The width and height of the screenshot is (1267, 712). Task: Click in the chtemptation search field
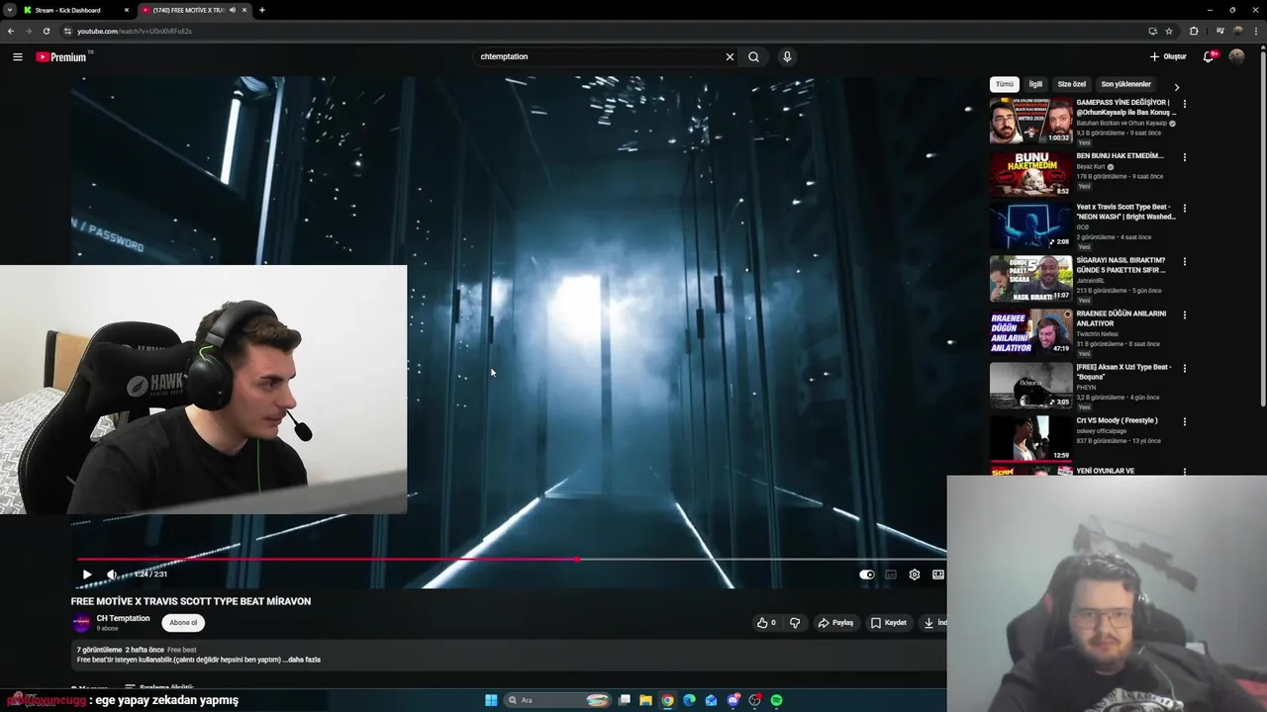point(599,56)
